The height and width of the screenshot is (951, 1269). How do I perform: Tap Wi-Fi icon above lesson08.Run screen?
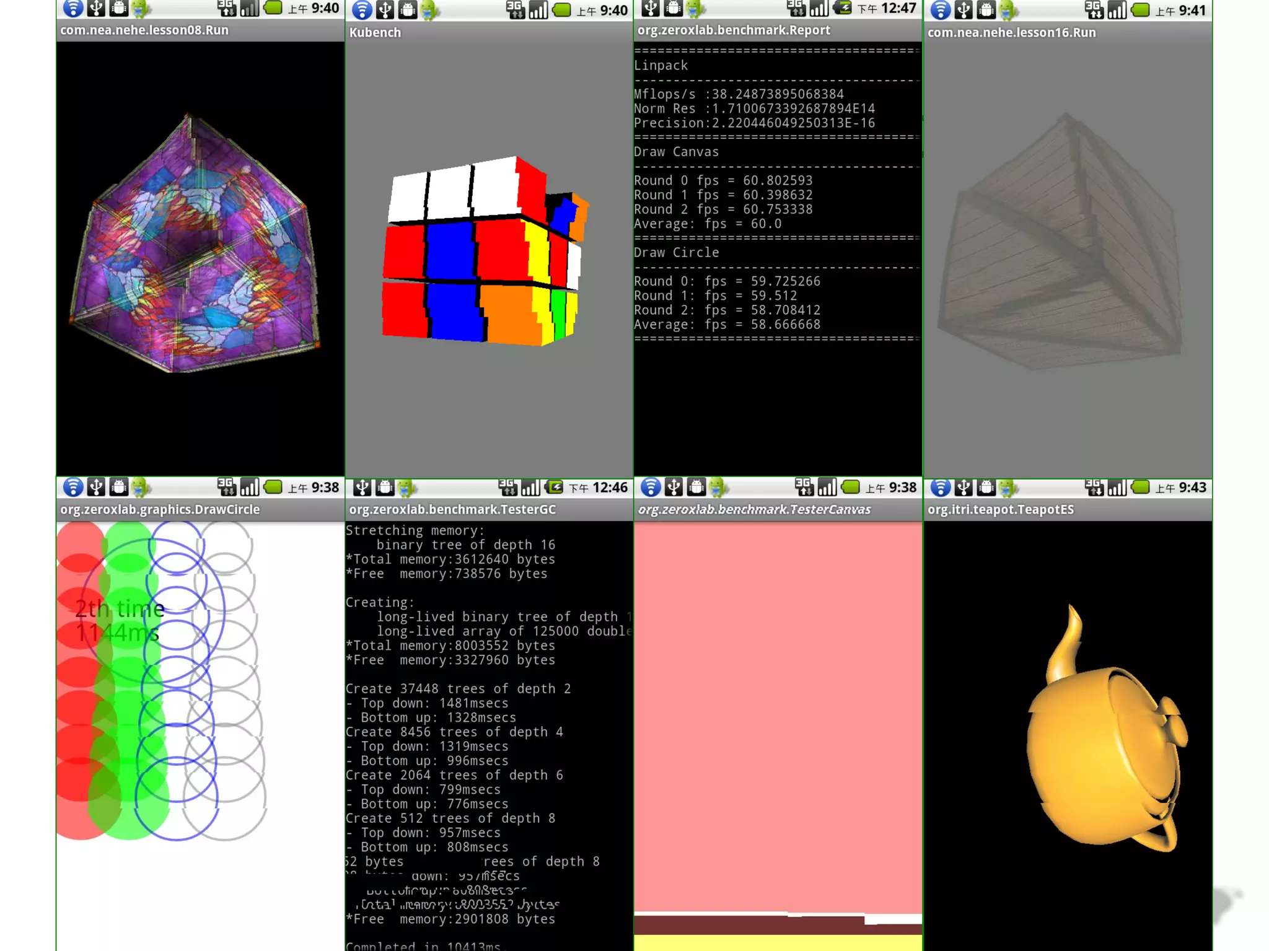point(73,8)
